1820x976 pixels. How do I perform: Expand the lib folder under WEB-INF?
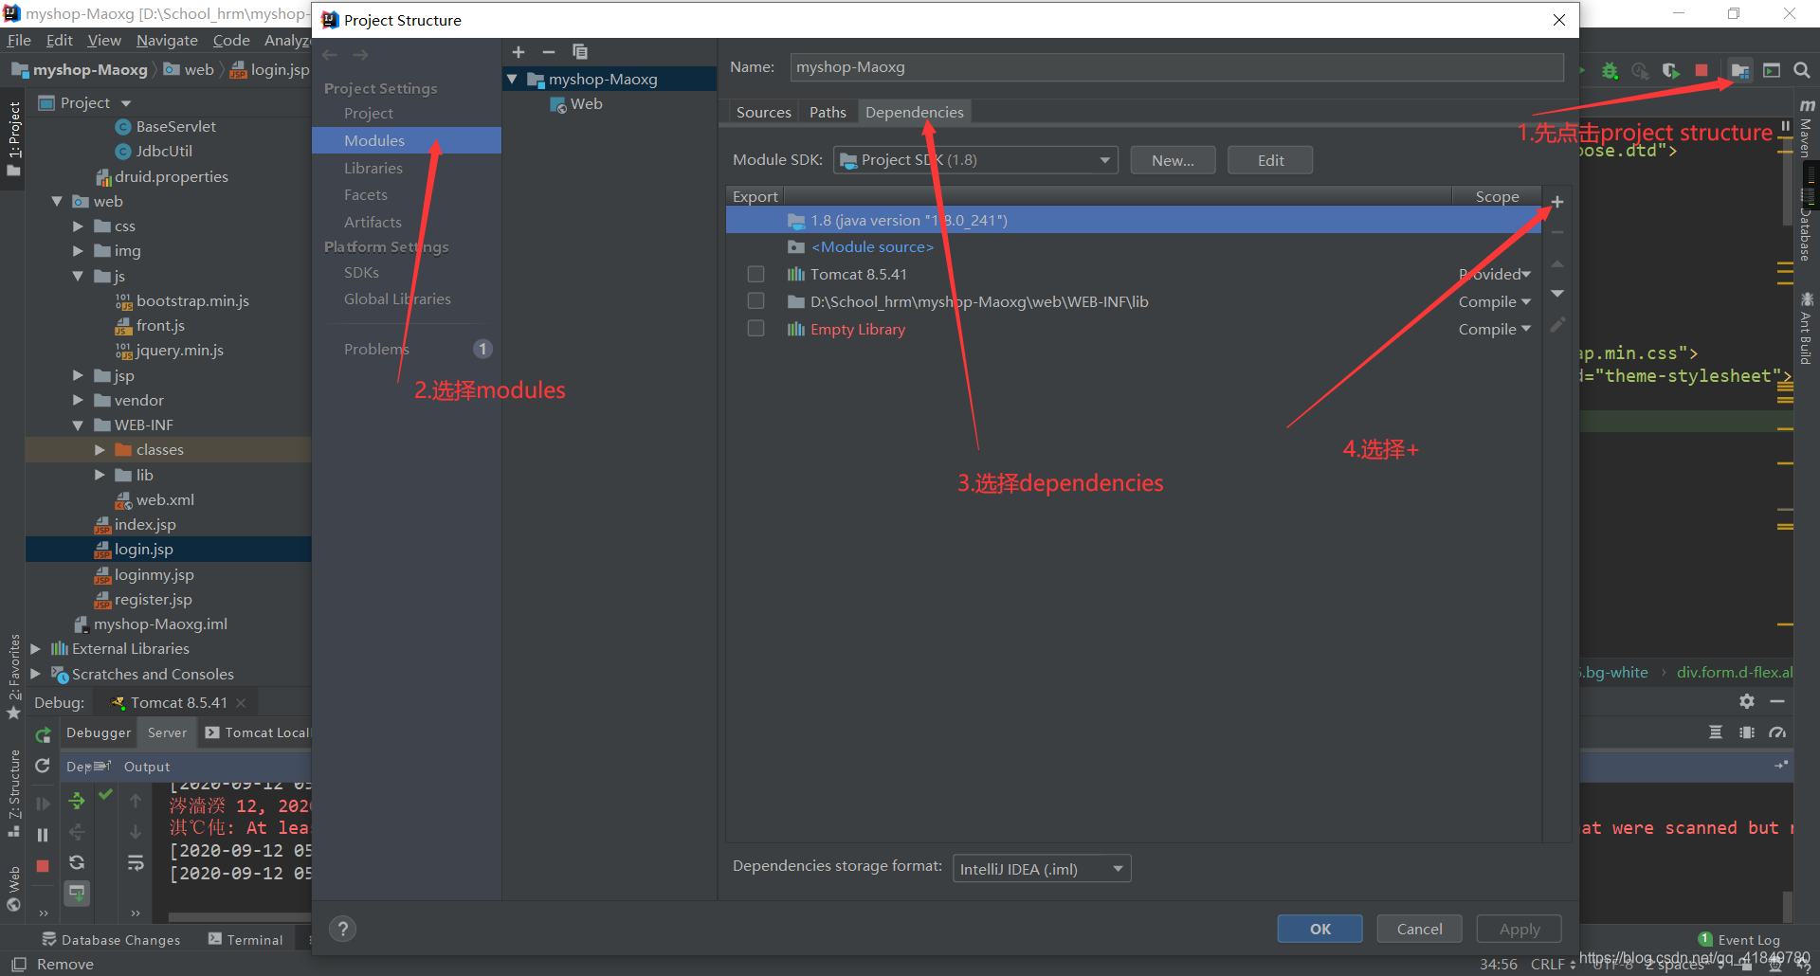100,475
